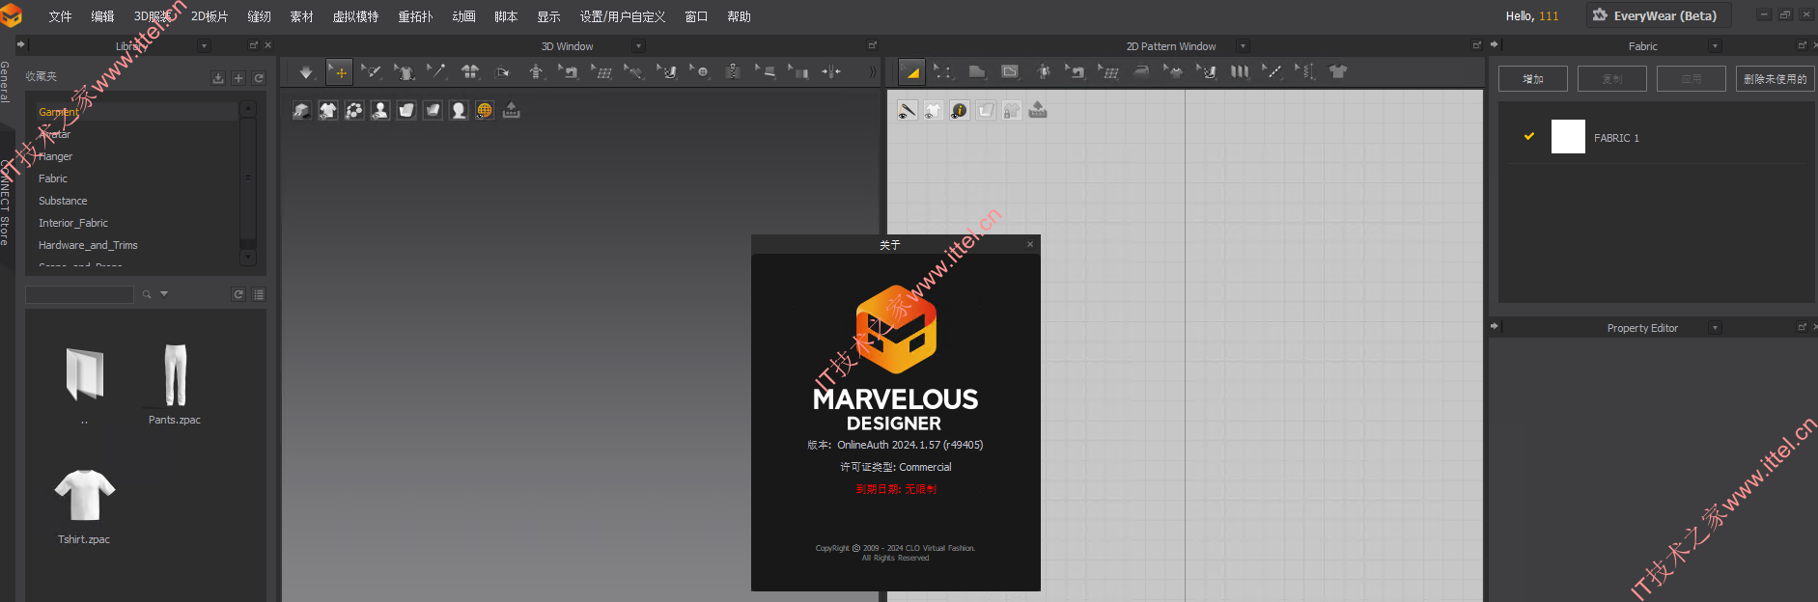Open the 虚拟模特 menu

coord(355,16)
